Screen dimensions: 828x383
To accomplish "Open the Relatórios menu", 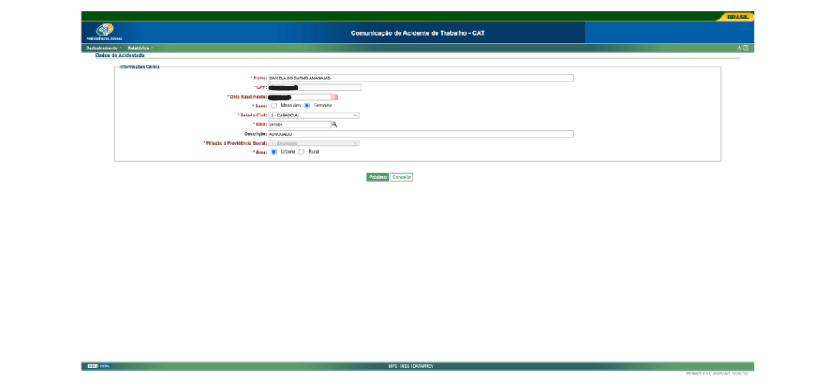I will coord(140,48).
